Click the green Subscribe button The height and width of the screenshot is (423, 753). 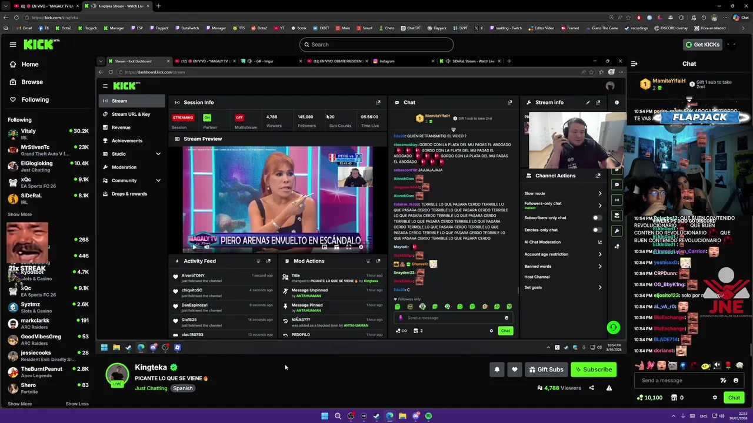(x=594, y=370)
